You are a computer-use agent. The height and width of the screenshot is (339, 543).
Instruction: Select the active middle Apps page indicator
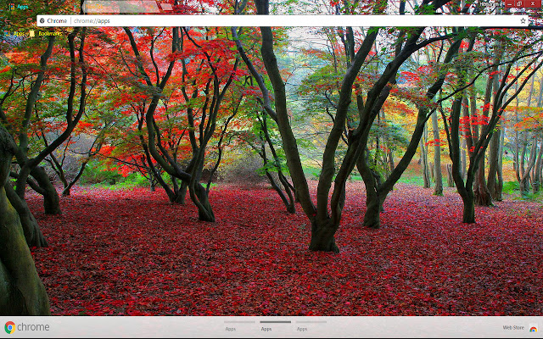pyautogui.click(x=275, y=325)
